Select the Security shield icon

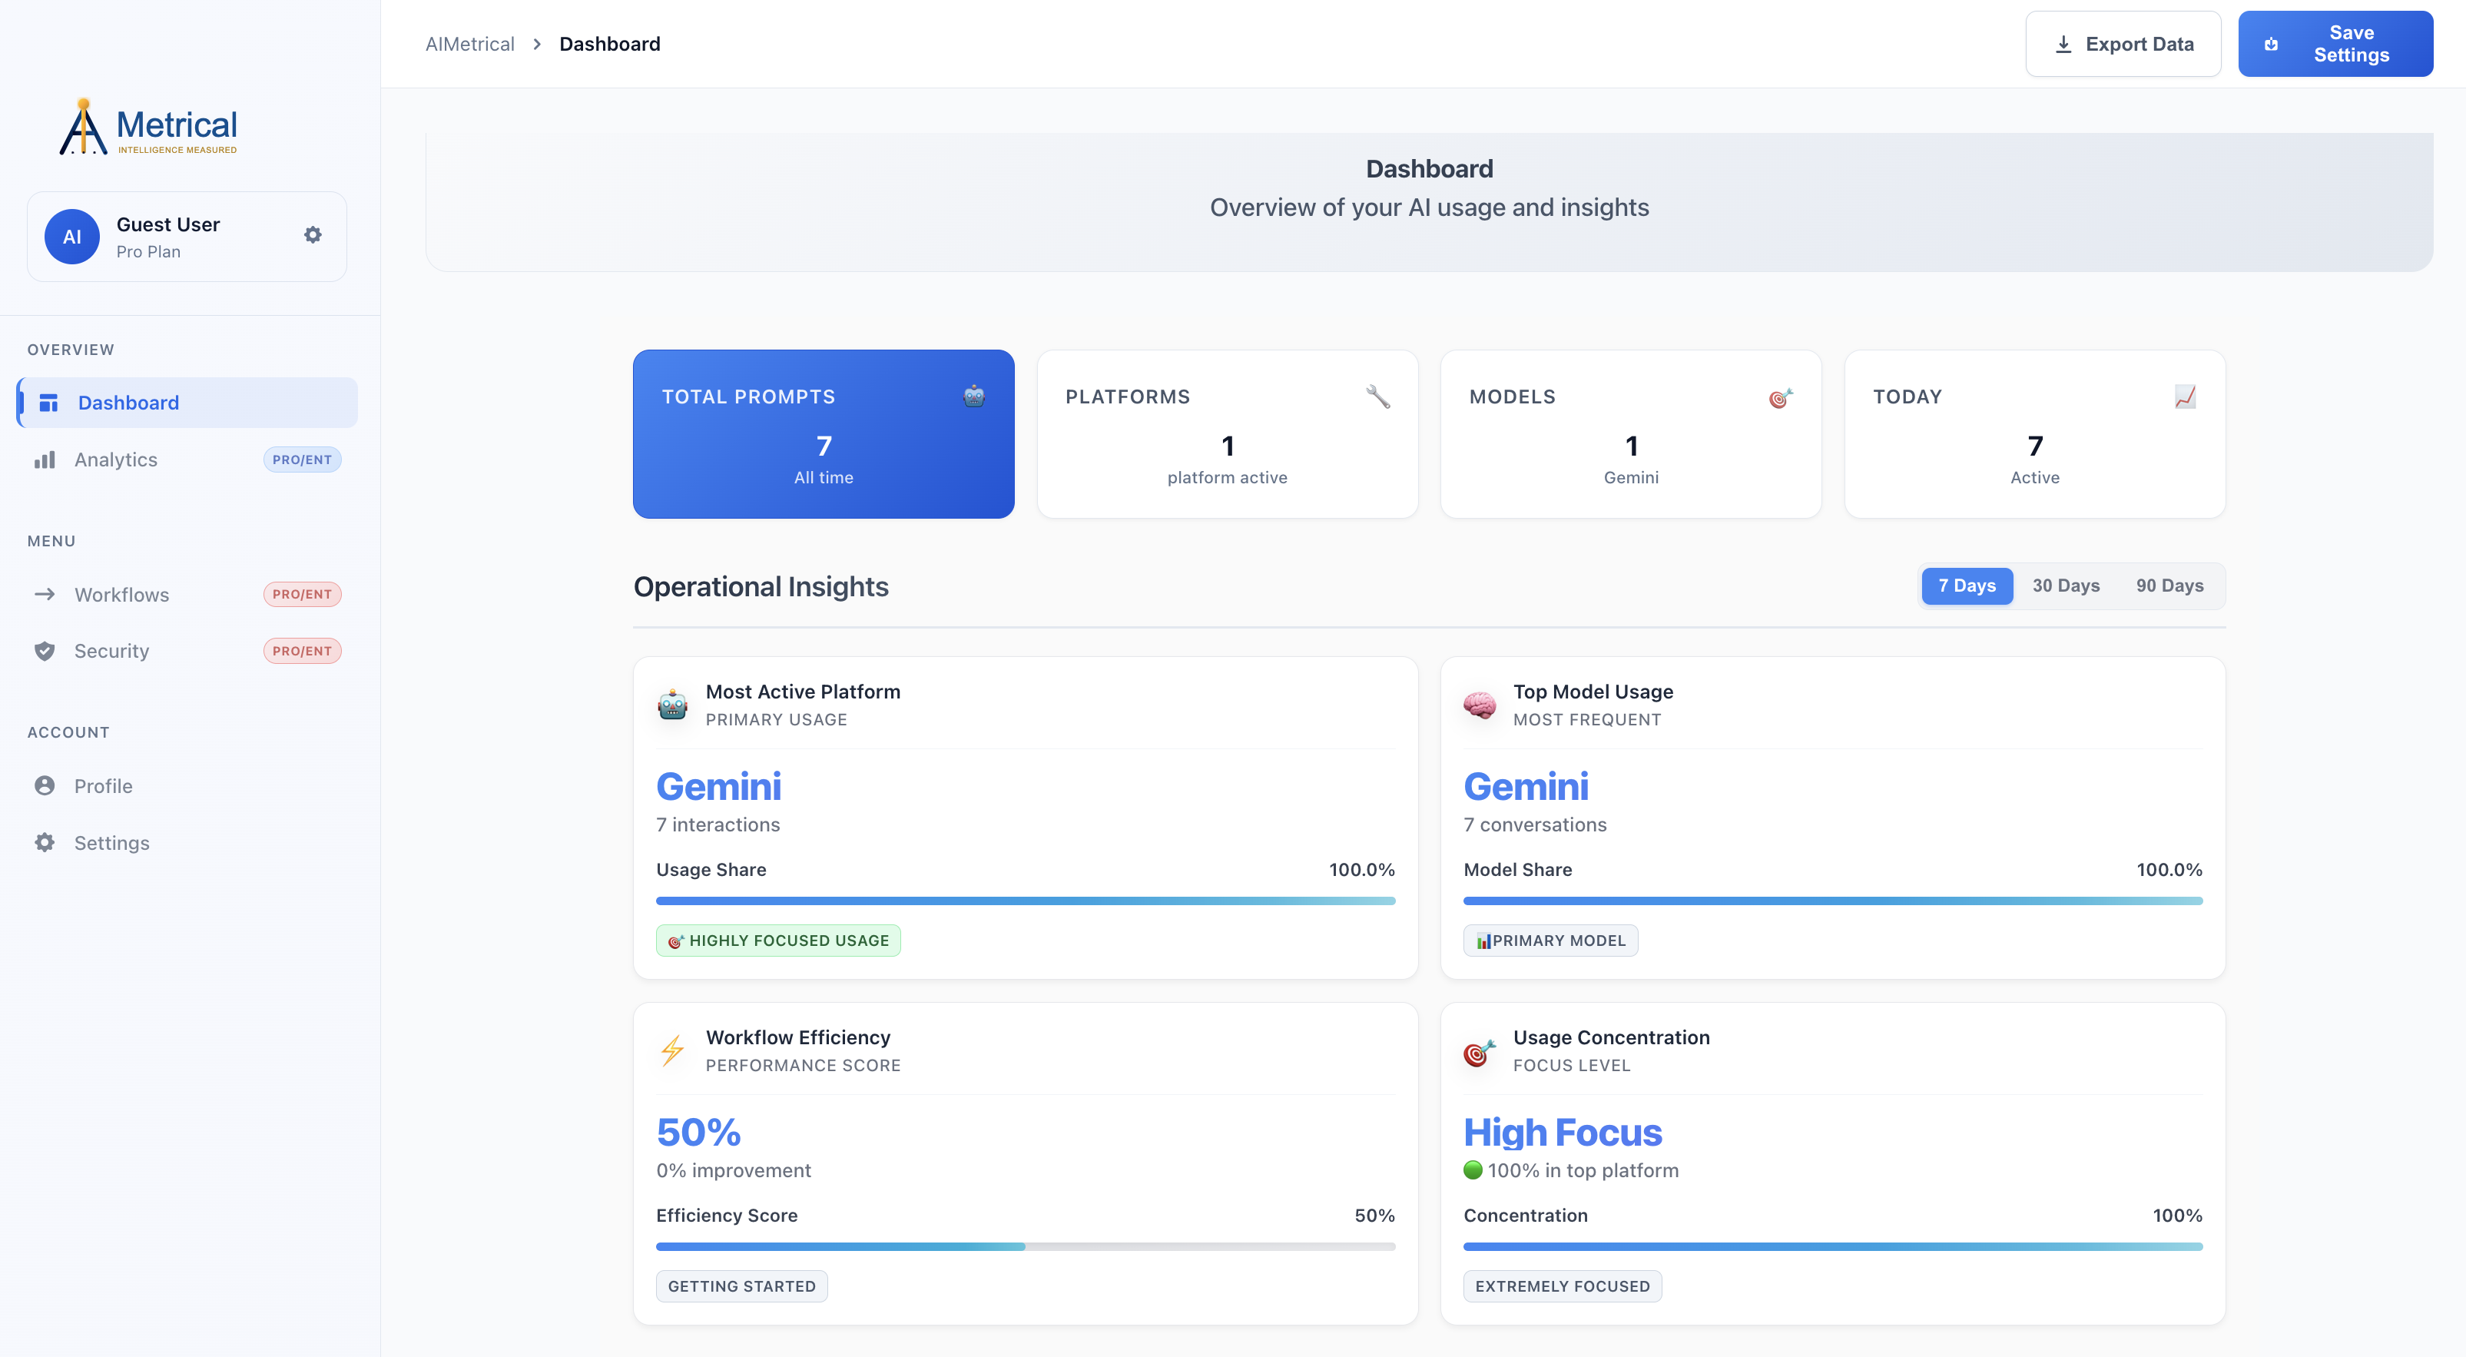45,650
